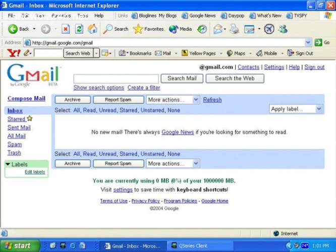Viewport: 336px width, 252px height.
Task: Click the Edit page toolbar icon
Action: point(249,29)
